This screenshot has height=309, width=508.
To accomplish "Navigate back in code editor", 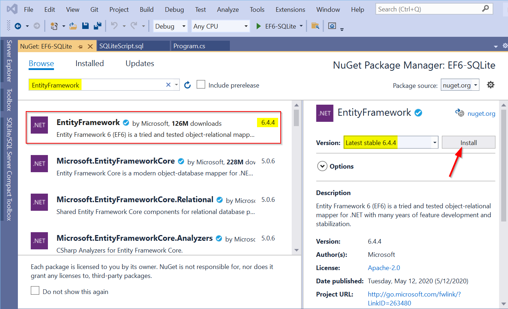I will click(x=18, y=26).
